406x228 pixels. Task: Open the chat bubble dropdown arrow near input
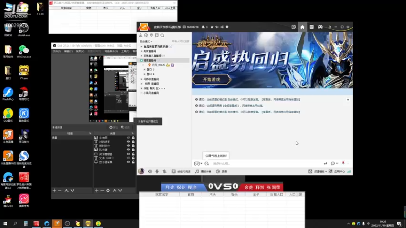point(337,163)
